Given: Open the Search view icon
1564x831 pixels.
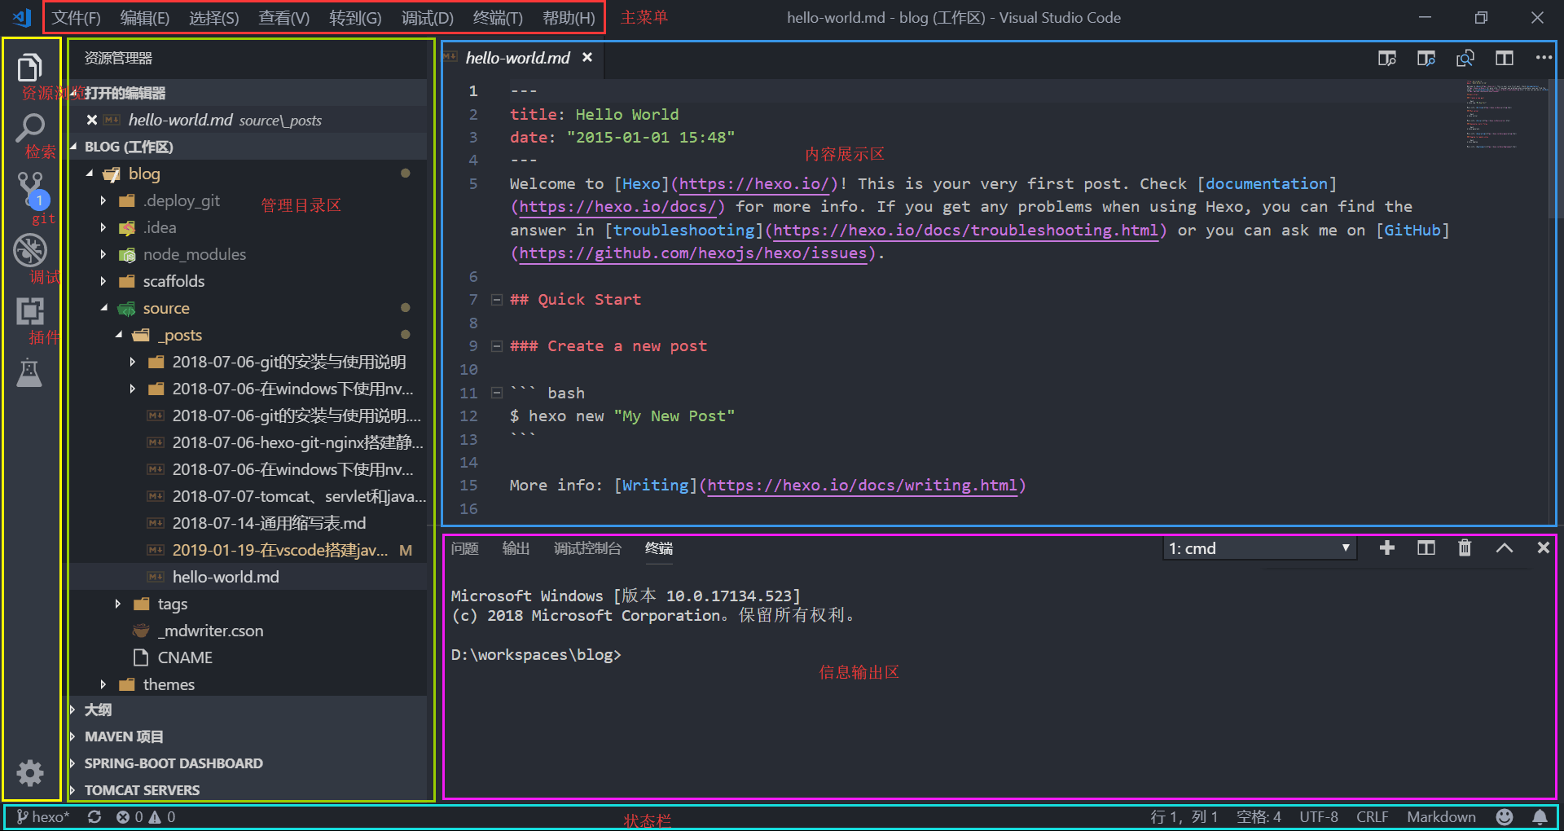Looking at the screenshot, I should pos(30,127).
